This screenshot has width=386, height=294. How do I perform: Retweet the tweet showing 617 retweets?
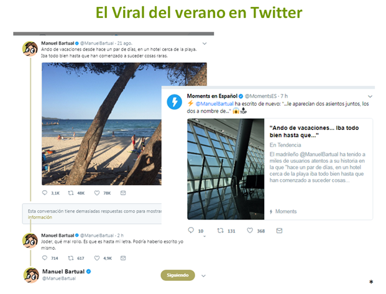point(71,258)
